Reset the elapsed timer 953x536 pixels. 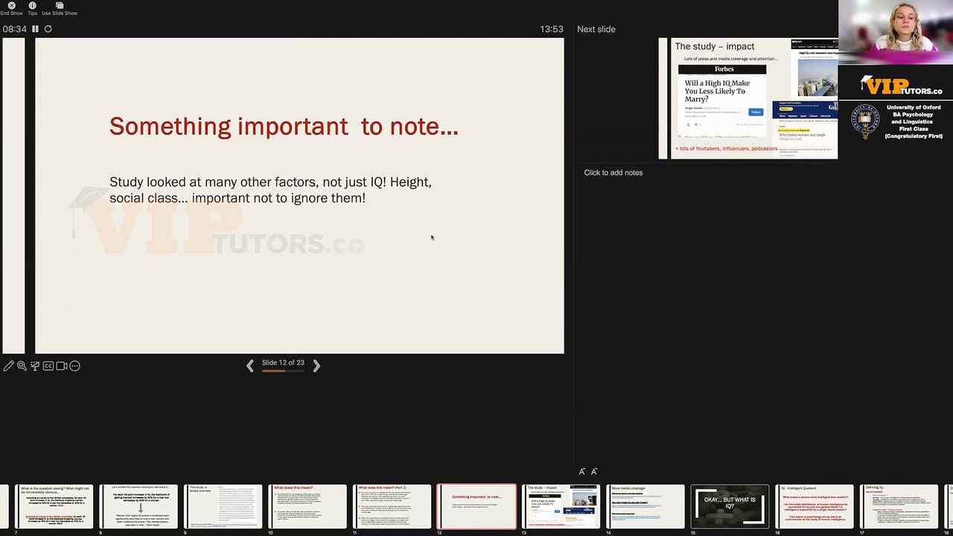click(x=48, y=29)
